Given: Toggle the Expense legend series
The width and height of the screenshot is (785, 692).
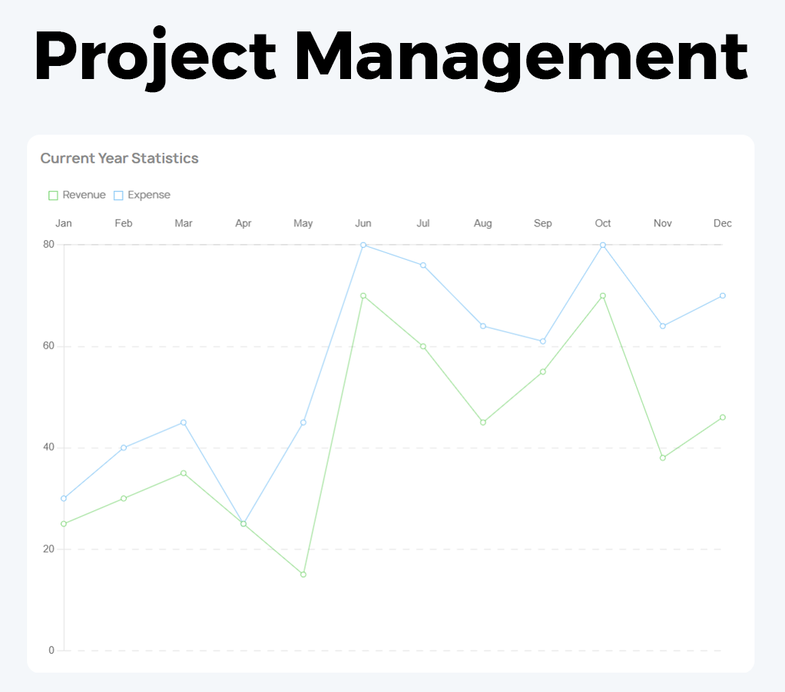Looking at the screenshot, I should coord(149,195).
